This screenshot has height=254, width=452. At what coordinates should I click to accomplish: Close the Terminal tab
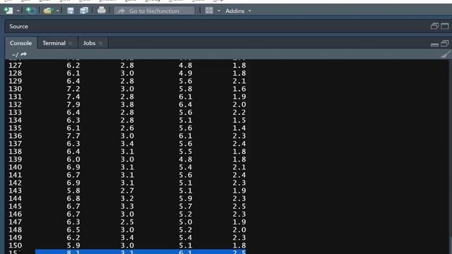click(71, 43)
